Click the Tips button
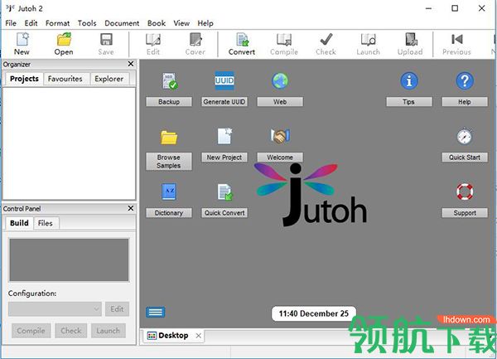 [409, 102]
